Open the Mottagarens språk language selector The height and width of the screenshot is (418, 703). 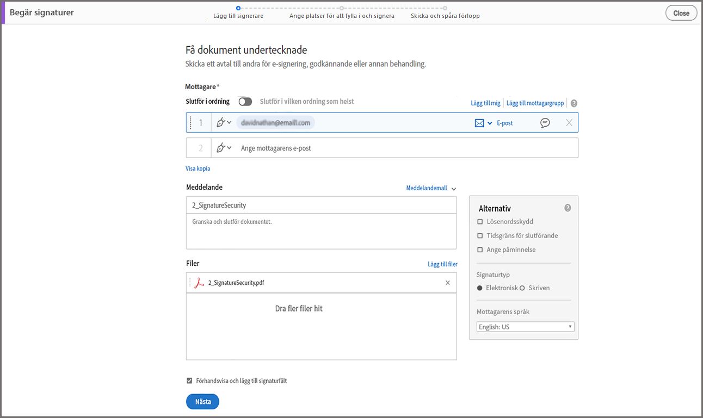(525, 326)
